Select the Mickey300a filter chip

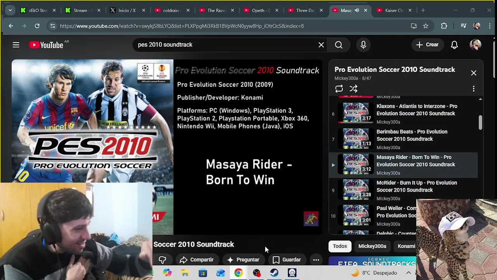pyautogui.click(x=372, y=246)
